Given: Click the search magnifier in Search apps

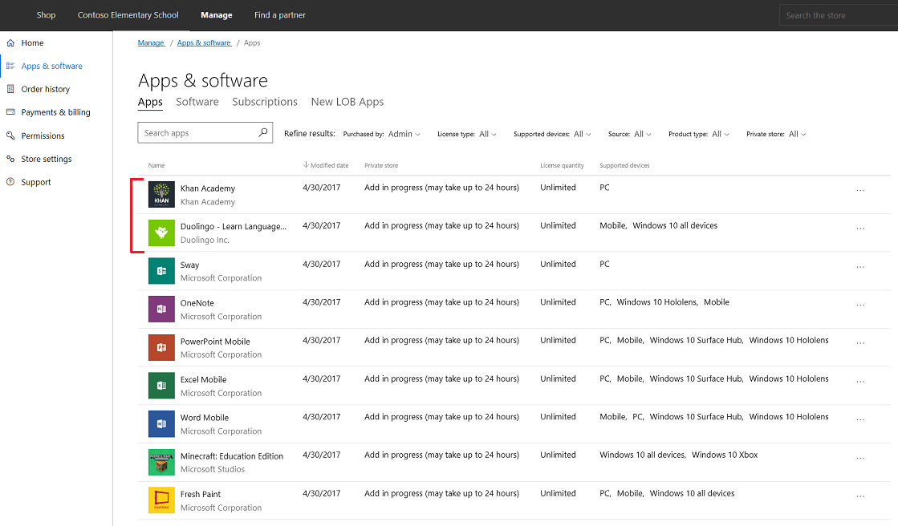Looking at the screenshot, I should (x=263, y=133).
